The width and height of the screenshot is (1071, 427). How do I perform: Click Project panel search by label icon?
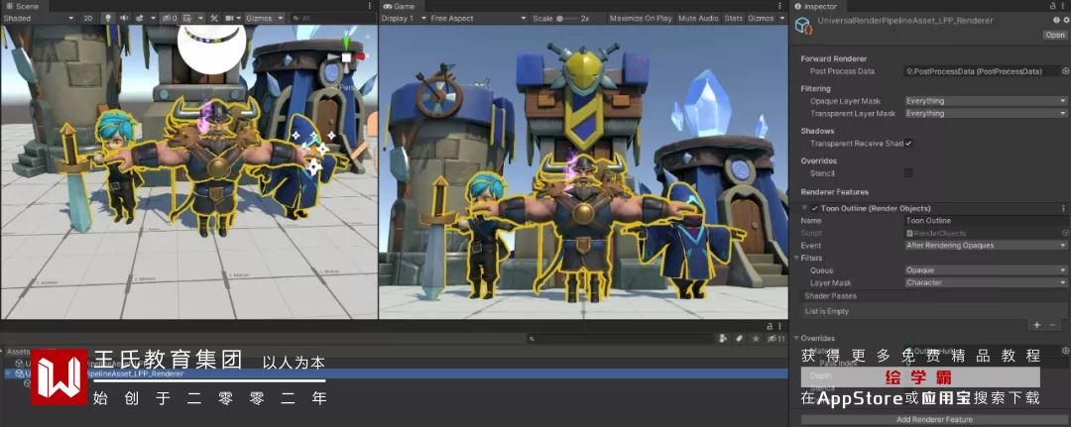[739, 338]
